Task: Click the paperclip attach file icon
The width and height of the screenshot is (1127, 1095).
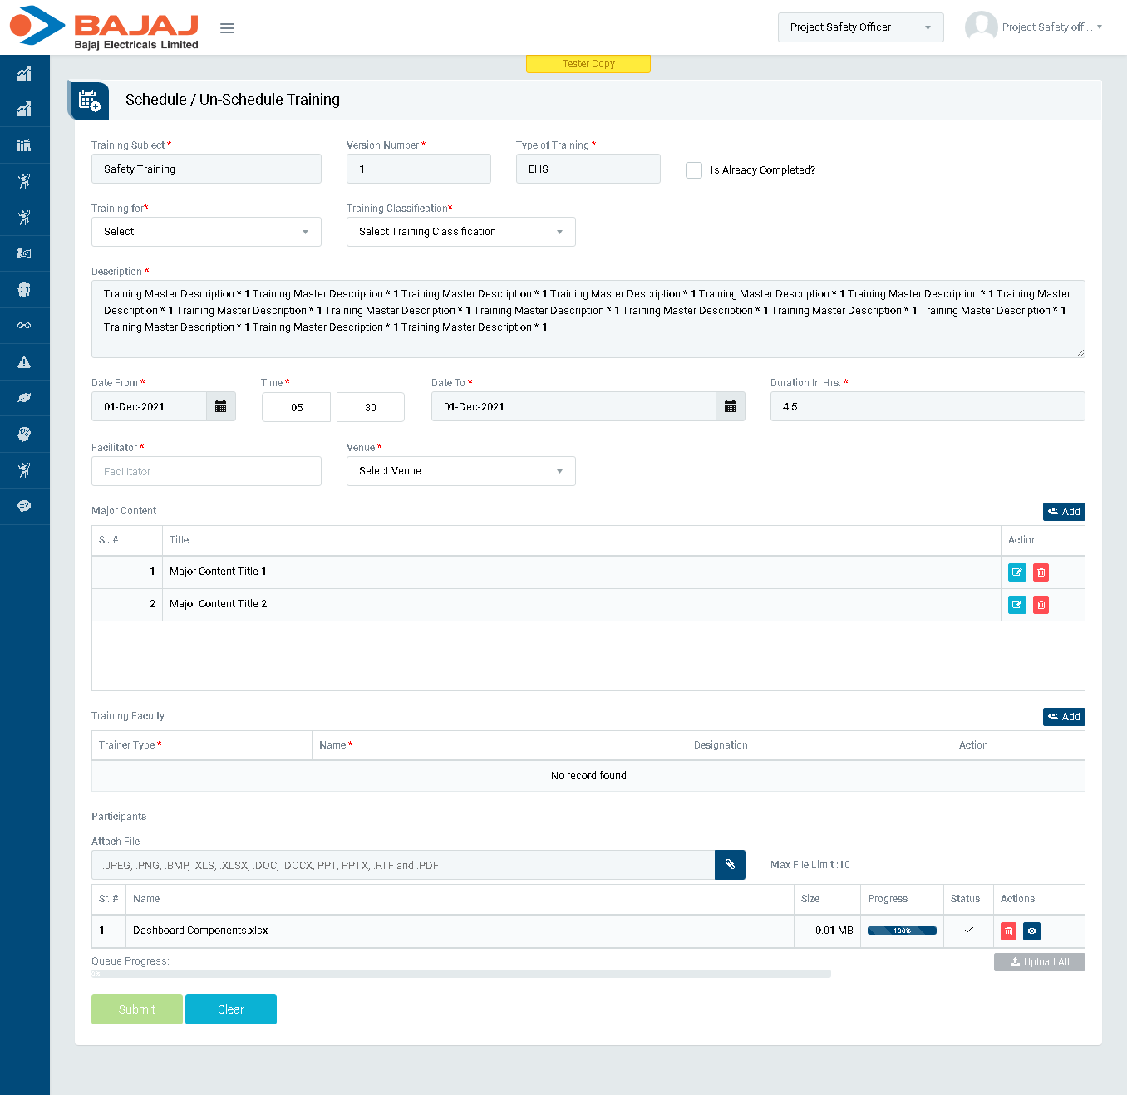Action: 730,865
